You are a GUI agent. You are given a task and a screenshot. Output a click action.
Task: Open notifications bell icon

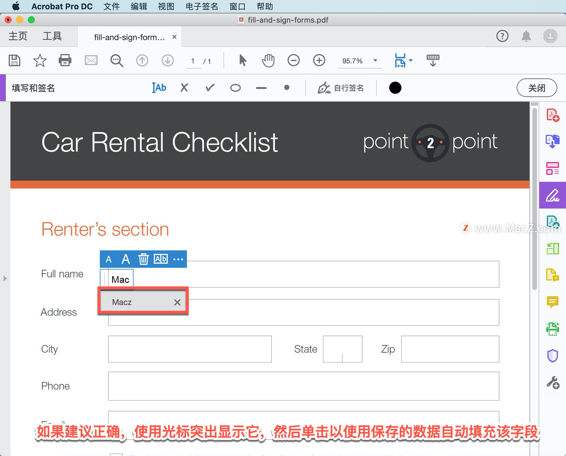click(x=526, y=36)
